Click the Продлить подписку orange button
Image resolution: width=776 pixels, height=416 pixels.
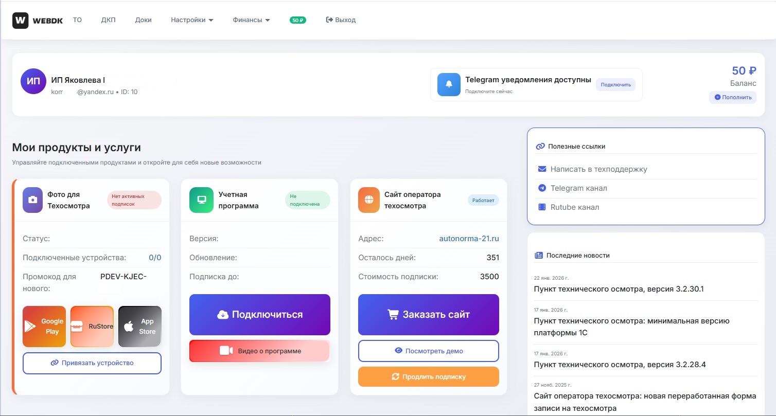point(429,377)
